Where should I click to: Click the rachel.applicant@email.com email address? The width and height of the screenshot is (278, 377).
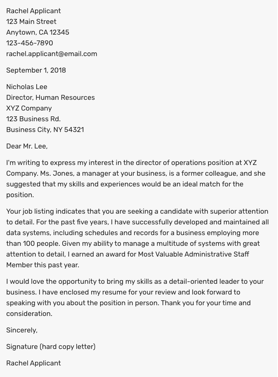pos(52,54)
